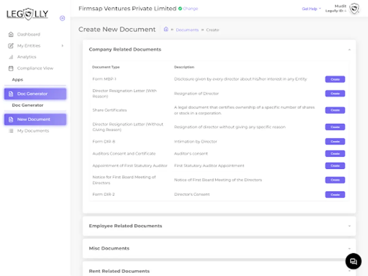Select New Document in the sidebar
Image resolution: width=368 pixels, height=276 pixels.
(x=35, y=119)
